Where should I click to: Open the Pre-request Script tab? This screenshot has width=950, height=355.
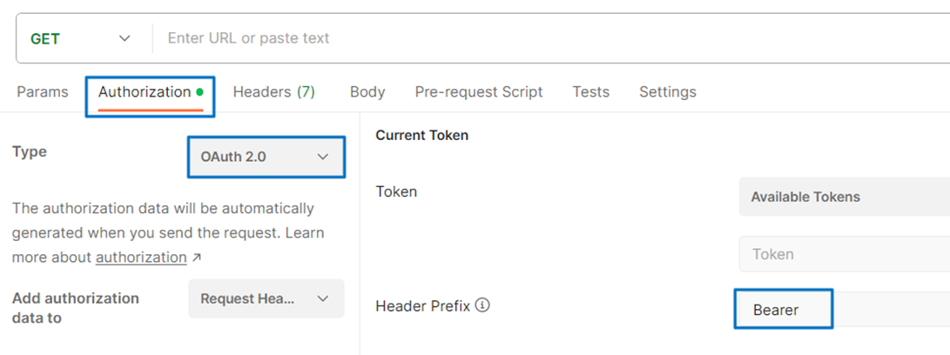click(x=479, y=92)
